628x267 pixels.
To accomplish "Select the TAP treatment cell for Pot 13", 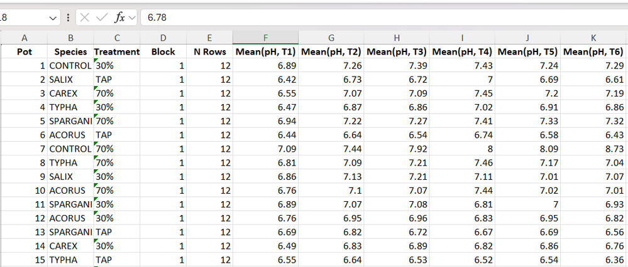I will coord(117,232).
